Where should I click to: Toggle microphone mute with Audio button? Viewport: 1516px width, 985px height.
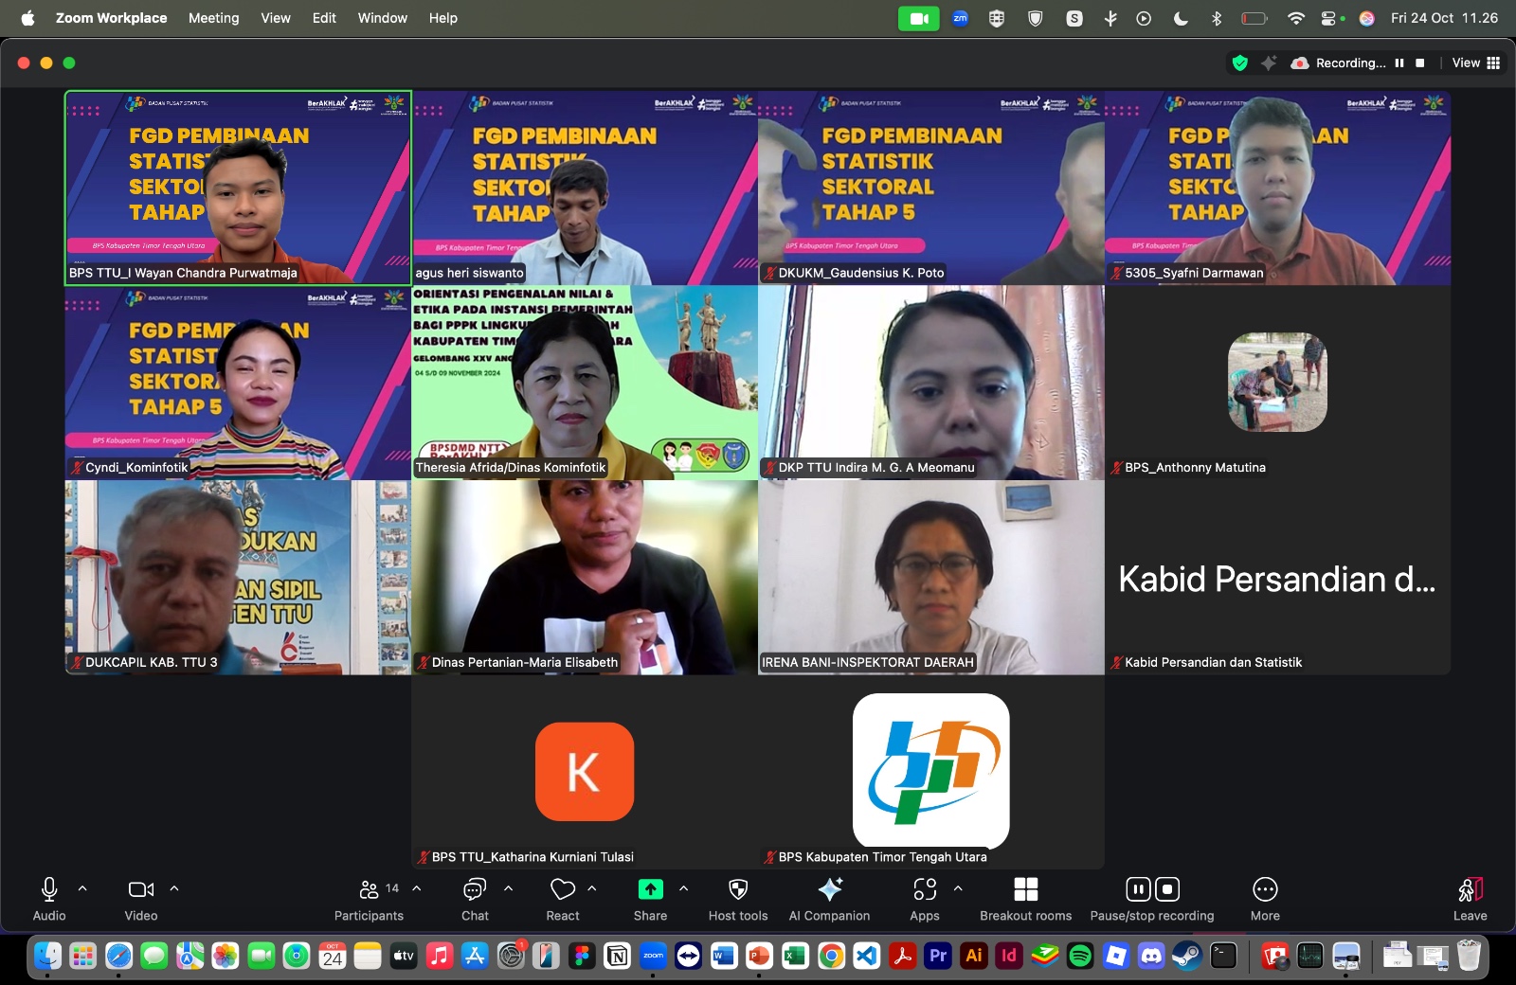coord(49,899)
